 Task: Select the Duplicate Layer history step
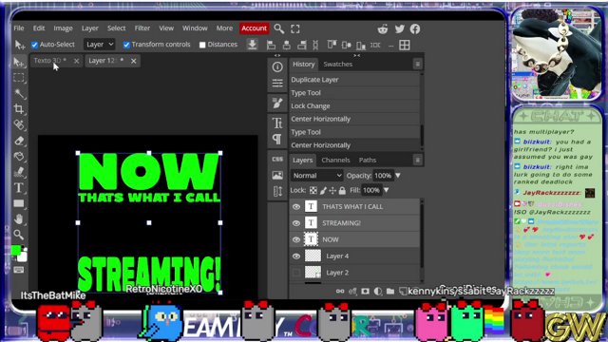click(x=354, y=80)
